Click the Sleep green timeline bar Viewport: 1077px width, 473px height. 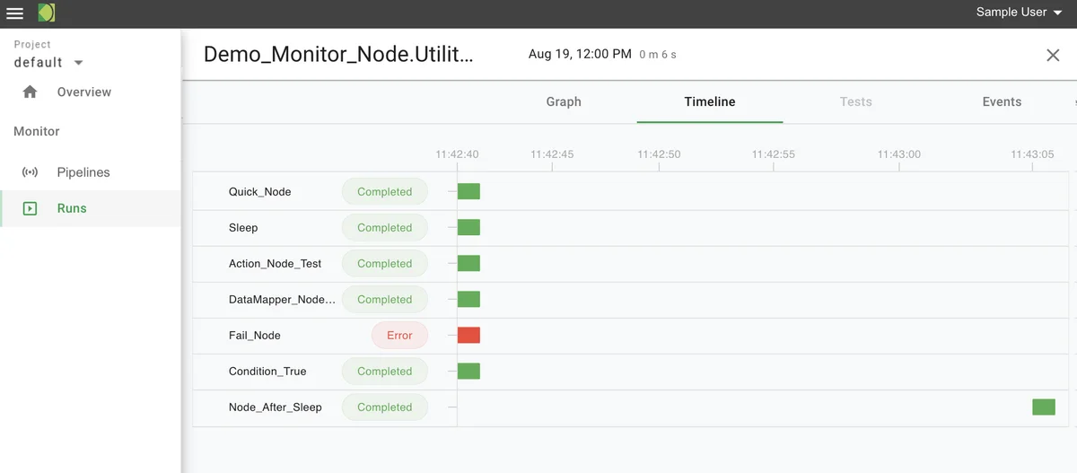pos(468,228)
